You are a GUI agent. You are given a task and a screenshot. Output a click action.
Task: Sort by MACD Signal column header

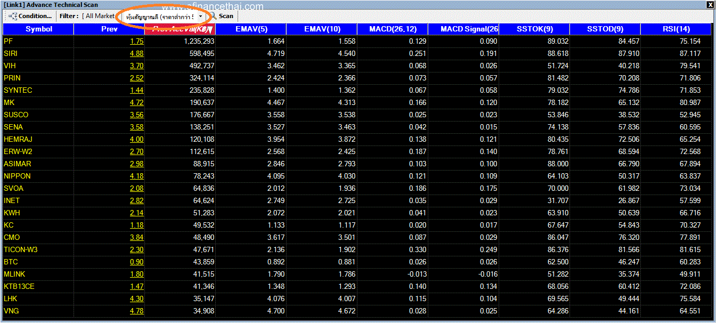tap(463, 29)
